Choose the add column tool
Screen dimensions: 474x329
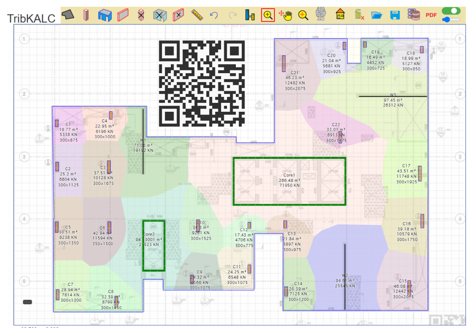(86, 15)
